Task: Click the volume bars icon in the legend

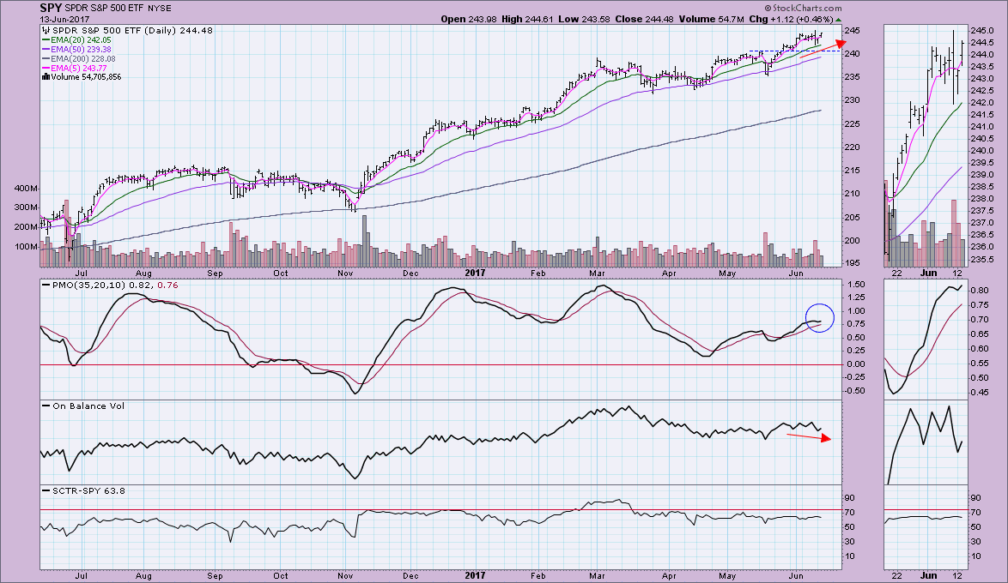Action: pyautogui.click(x=46, y=77)
